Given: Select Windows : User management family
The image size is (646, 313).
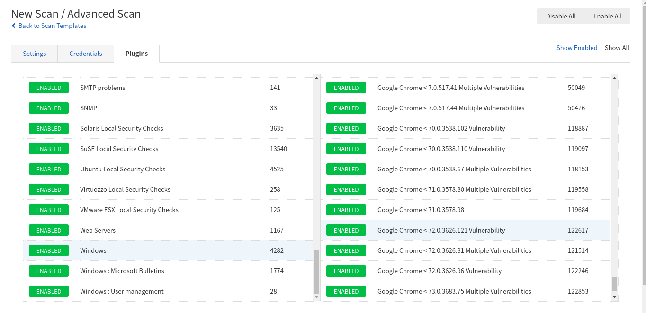Looking at the screenshot, I should [x=122, y=291].
